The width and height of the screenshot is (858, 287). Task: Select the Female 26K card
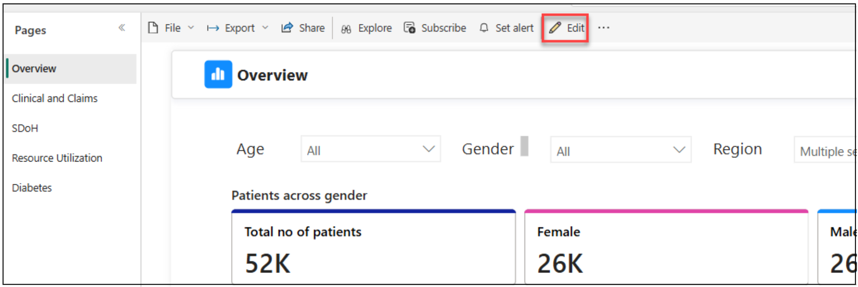click(x=666, y=247)
